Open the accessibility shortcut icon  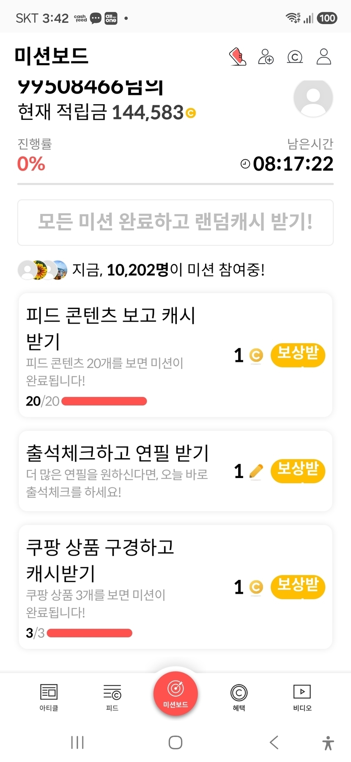tap(328, 743)
